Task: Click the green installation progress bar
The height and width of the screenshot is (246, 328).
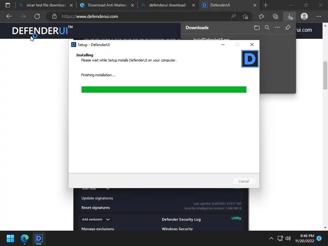Action: (164, 89)
